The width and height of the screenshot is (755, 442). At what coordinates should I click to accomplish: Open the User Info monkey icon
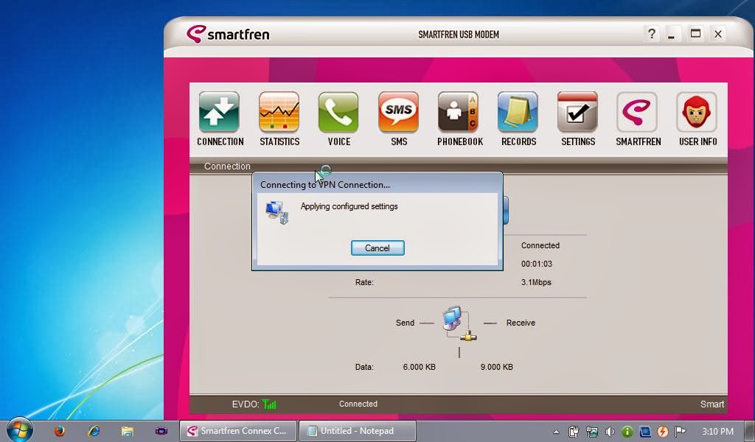tap(697, 112)
